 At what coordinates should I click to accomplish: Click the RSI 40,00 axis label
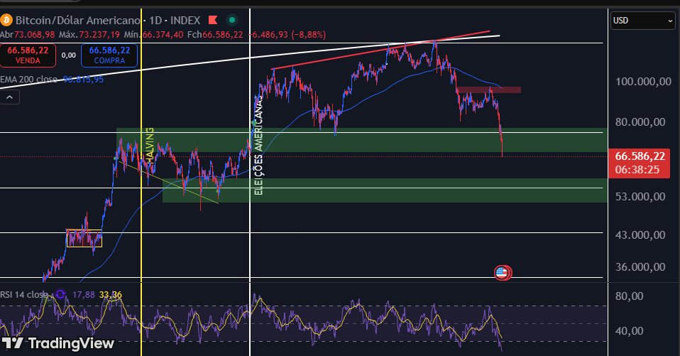pos(630,331)
